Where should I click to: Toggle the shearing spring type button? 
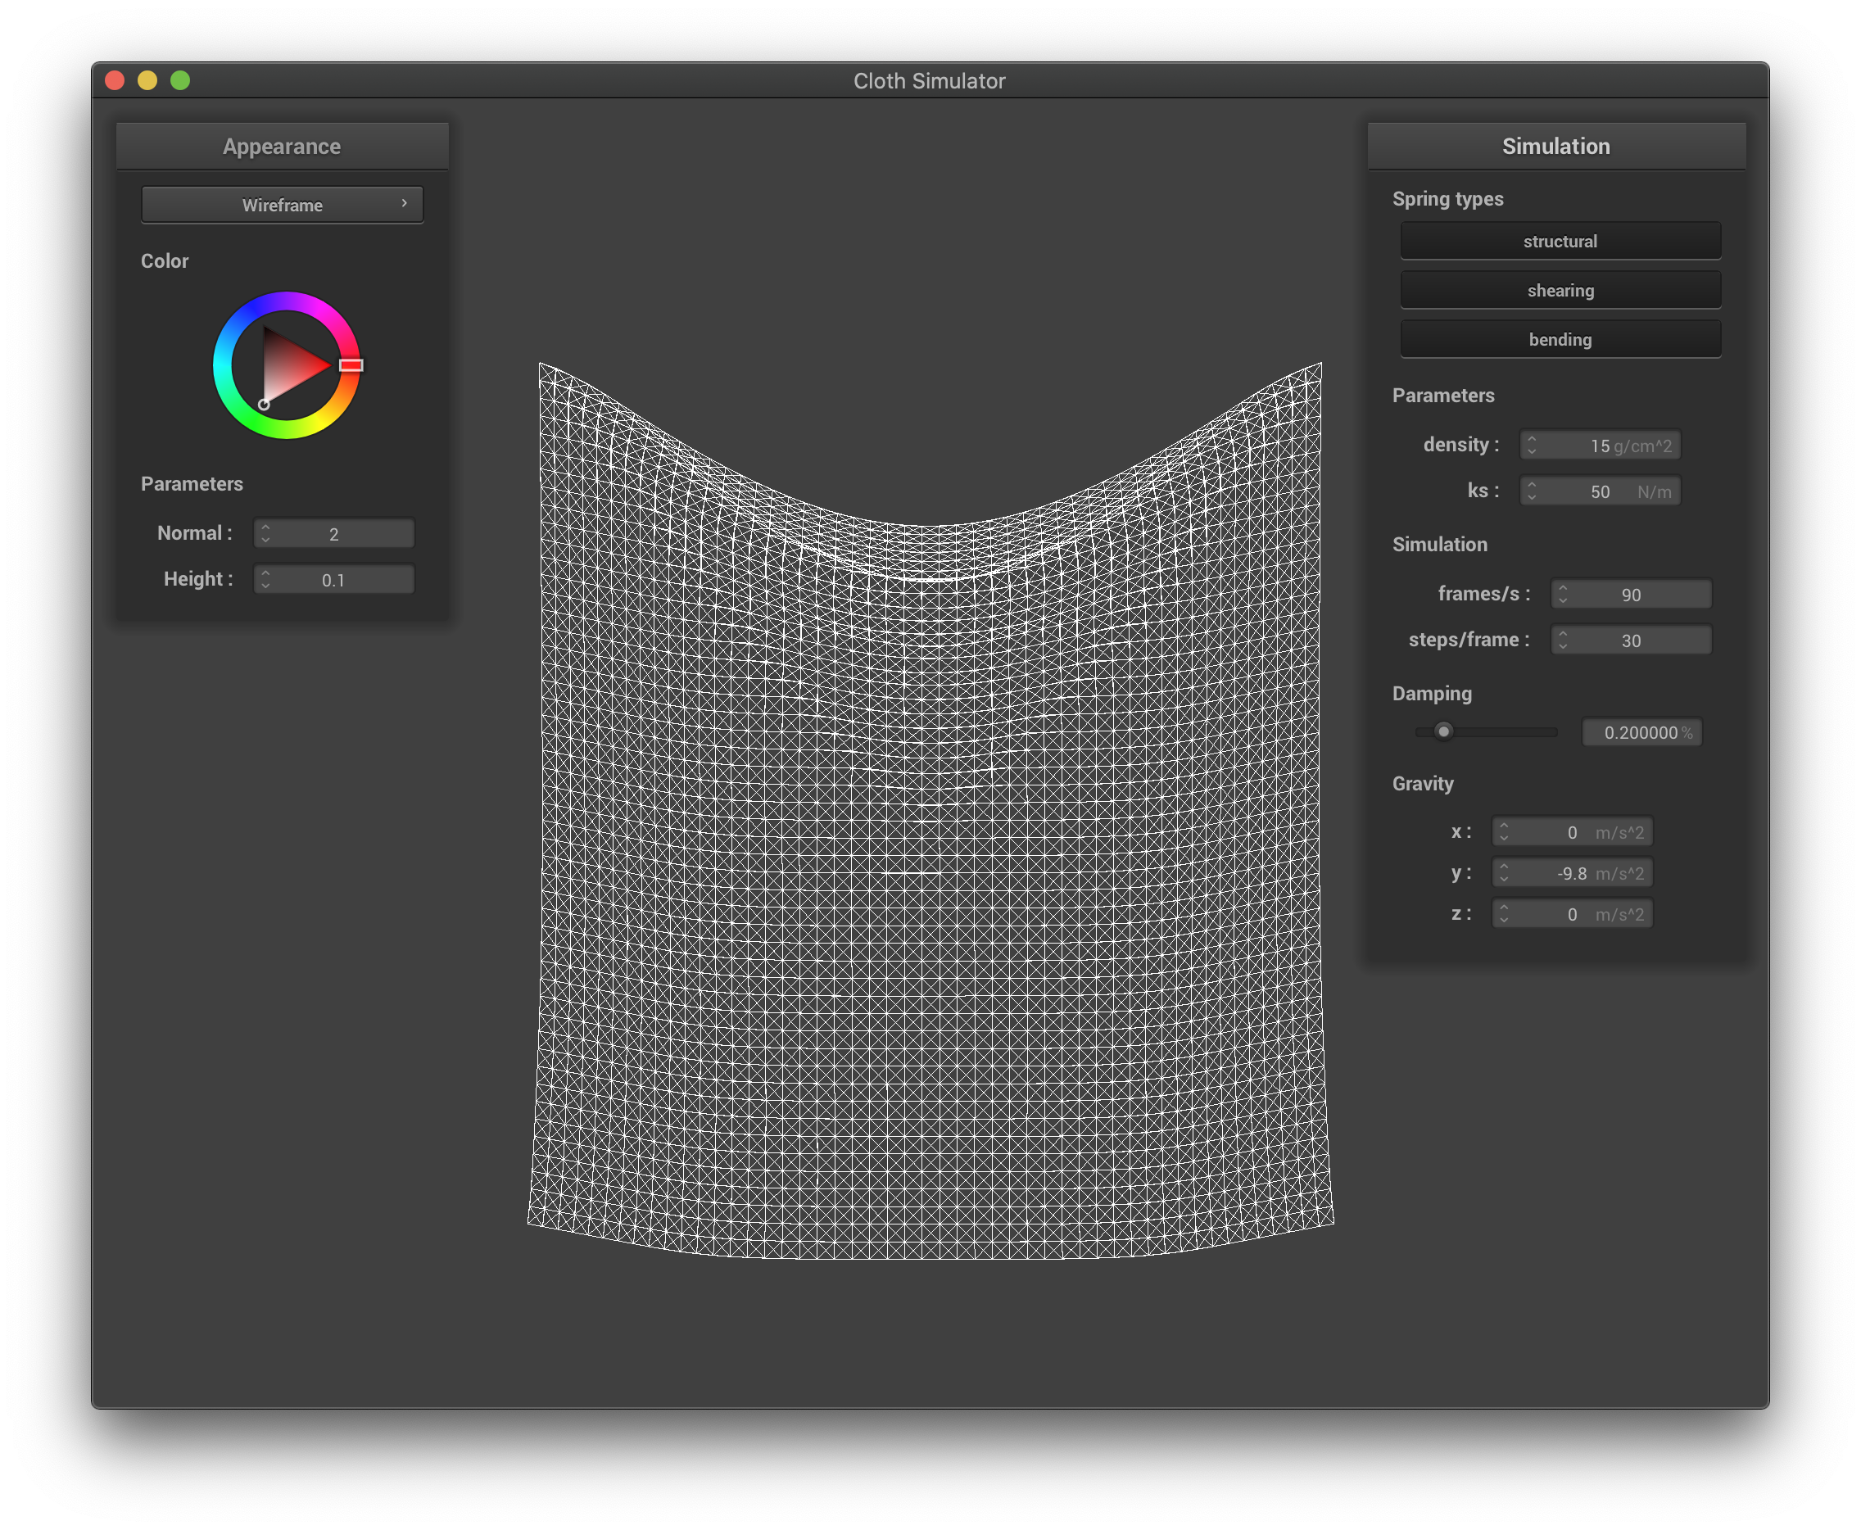(x=1560, y=290)
